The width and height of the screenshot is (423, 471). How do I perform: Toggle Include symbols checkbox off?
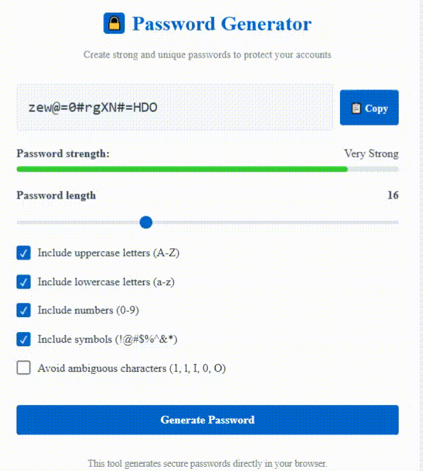[23, 339]
